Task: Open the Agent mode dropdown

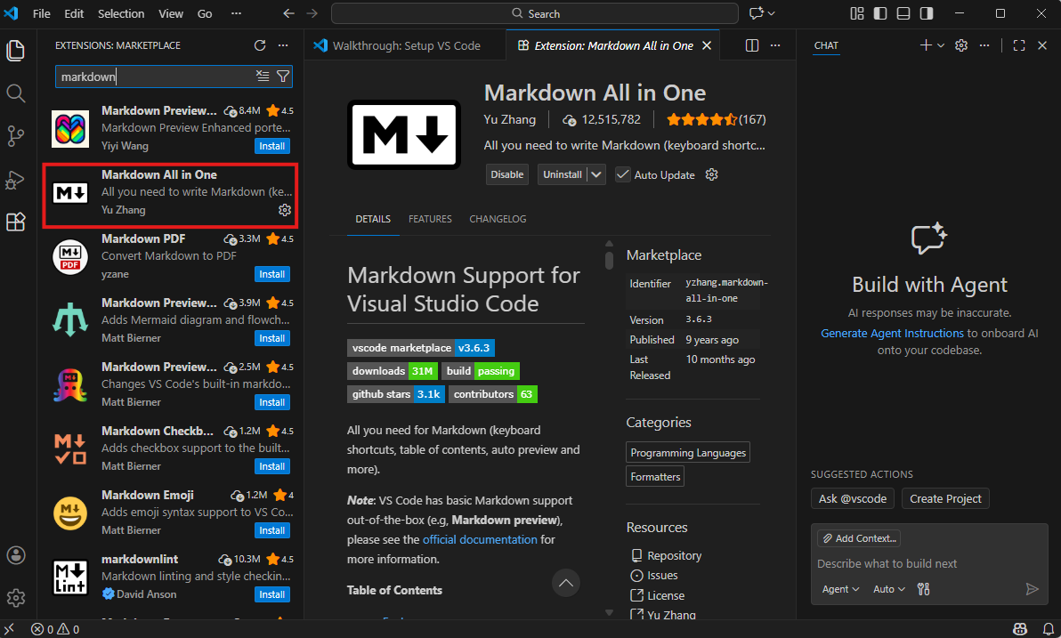Action: [x=840, y=589]
